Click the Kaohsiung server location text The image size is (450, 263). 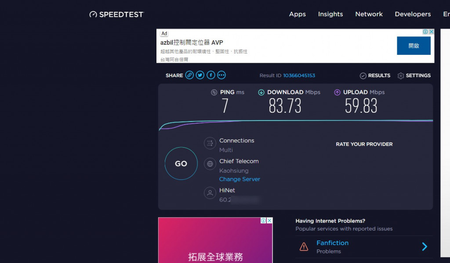234,171
